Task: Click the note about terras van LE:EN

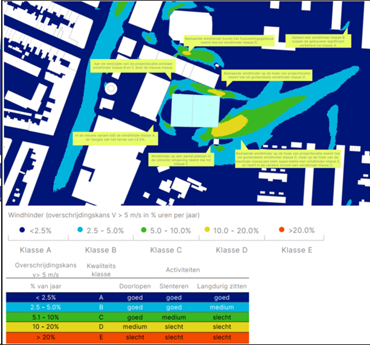Action: click(x=115, y=138)
